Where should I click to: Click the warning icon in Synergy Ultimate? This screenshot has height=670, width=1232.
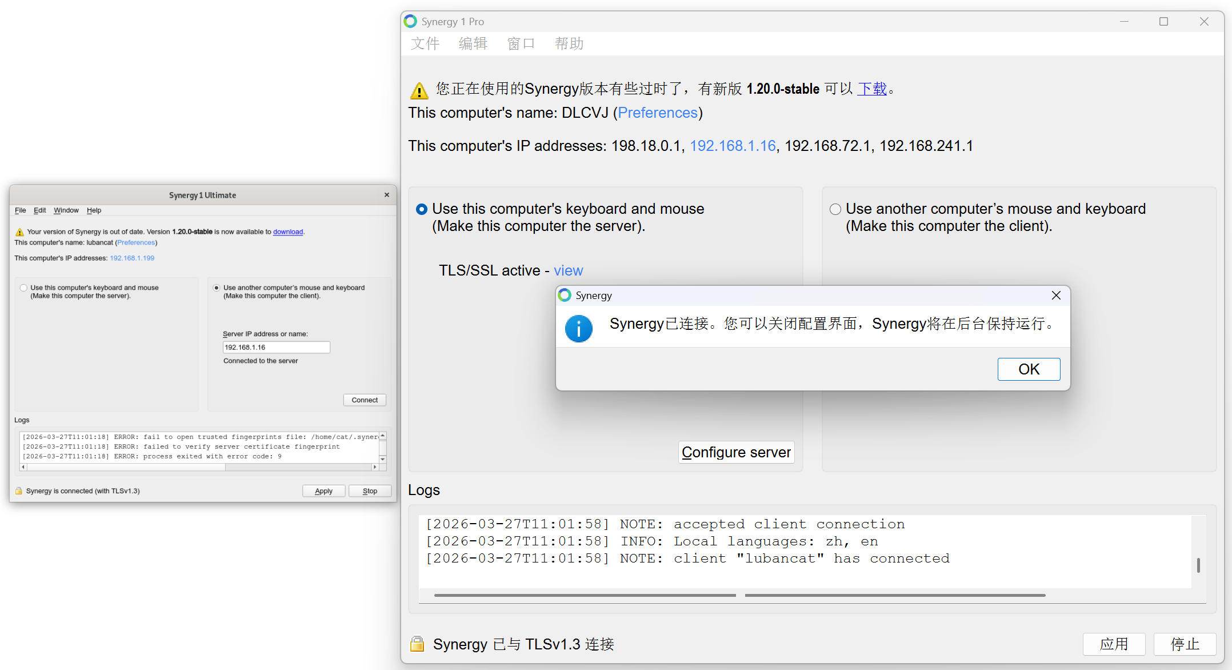(x=19, y=232)
